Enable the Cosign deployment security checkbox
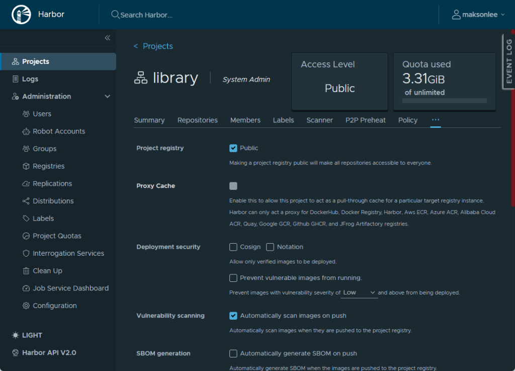Image resolution: width=515 pixels, height=371 pixels. 233,247
